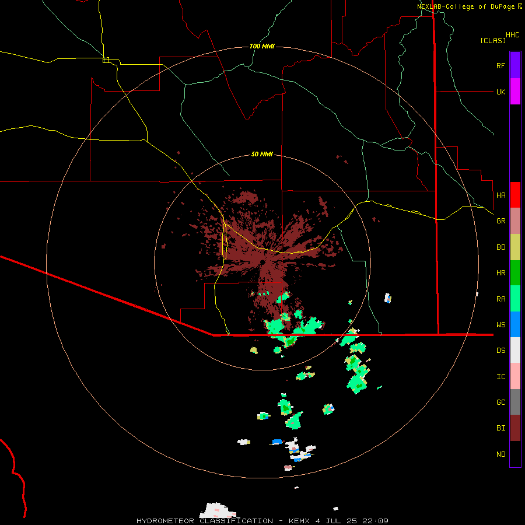Click the [CLAS] legend header
Screen dimensions: 525x525
point(493,40)
